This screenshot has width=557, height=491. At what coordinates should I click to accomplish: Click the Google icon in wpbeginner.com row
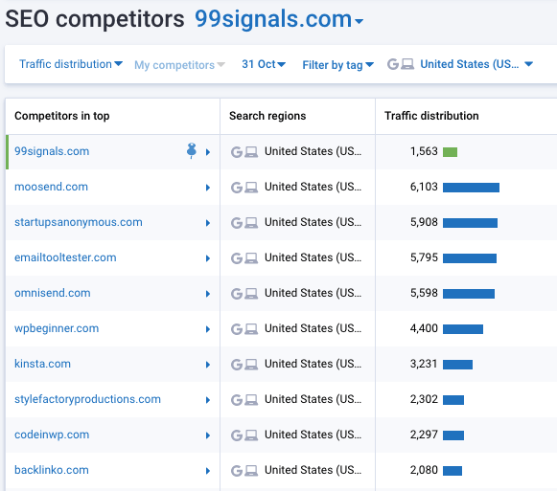(237, 329)
